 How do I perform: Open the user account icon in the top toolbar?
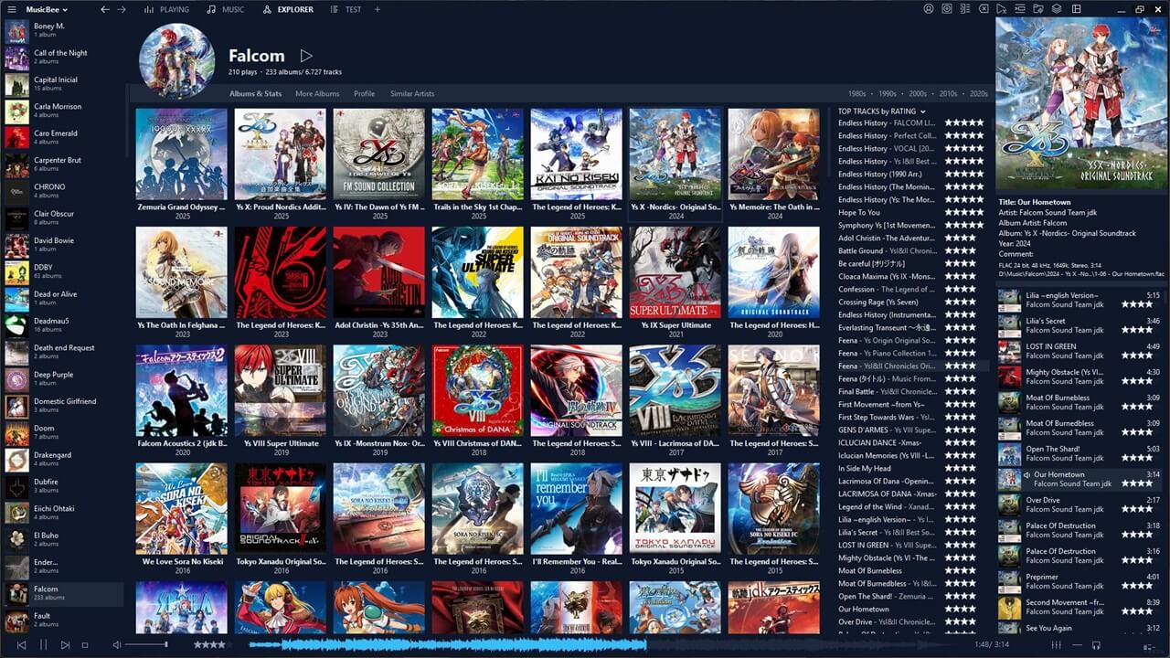pyautogui.click(x=929, y=9)
